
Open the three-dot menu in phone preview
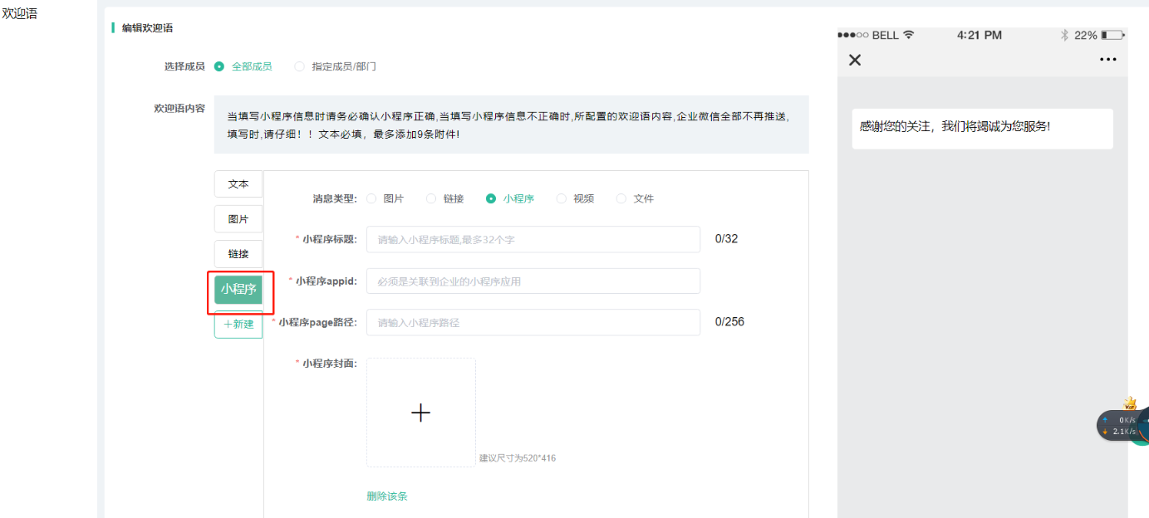(1107, 60)
